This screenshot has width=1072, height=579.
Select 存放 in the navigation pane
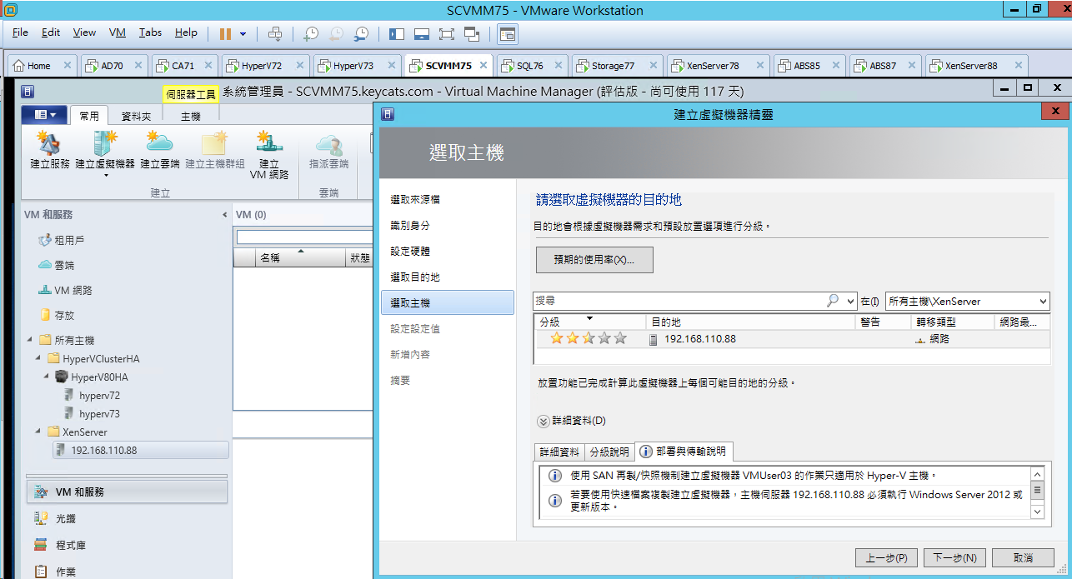[x=64, y=315]
